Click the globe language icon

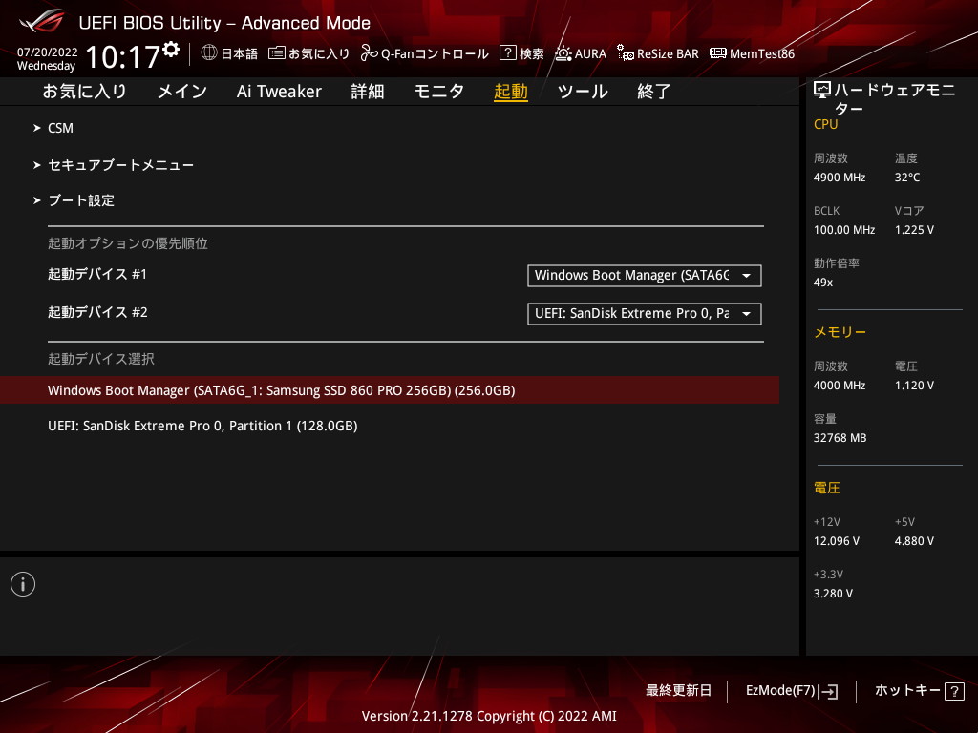pos(209,52)
